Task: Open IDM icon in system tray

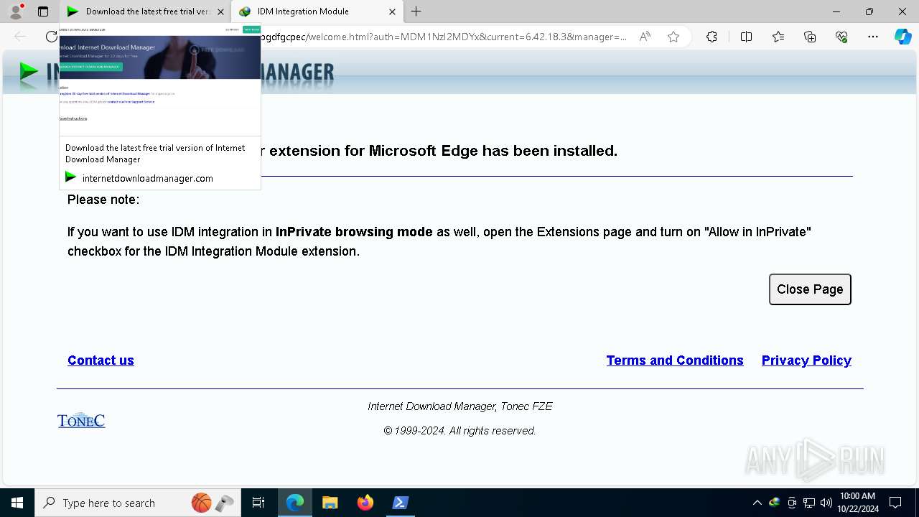Action: 775,503
